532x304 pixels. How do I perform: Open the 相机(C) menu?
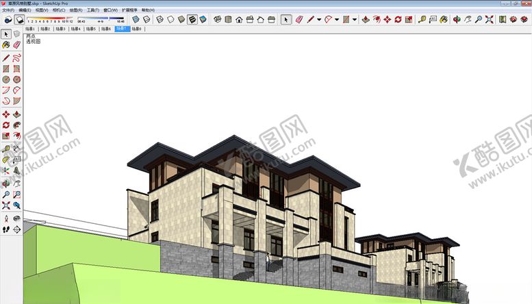click(x=60, y=10)
